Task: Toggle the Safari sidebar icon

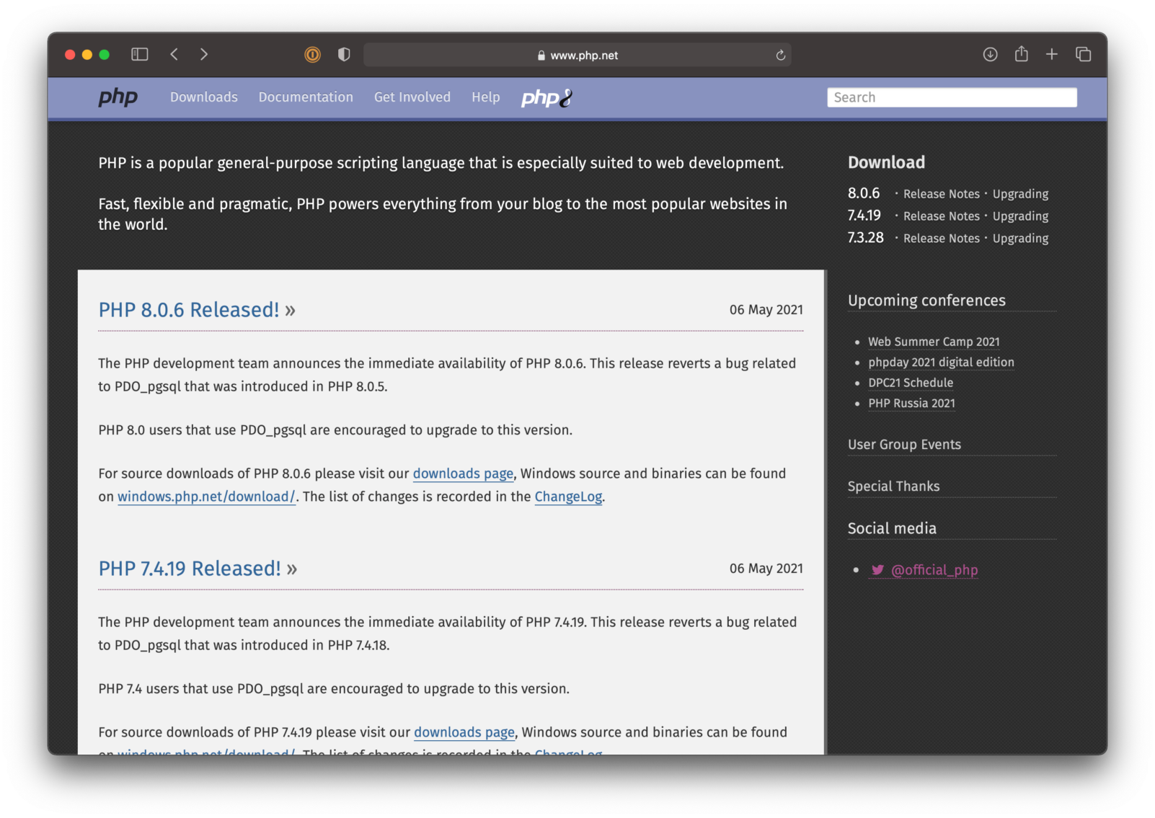Action: tap(139, 55)
